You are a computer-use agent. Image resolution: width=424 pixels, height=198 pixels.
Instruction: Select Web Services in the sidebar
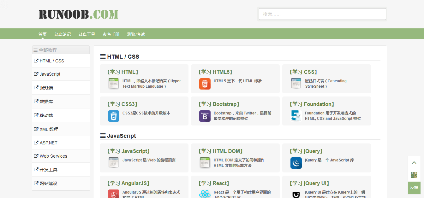pos(61,156)
